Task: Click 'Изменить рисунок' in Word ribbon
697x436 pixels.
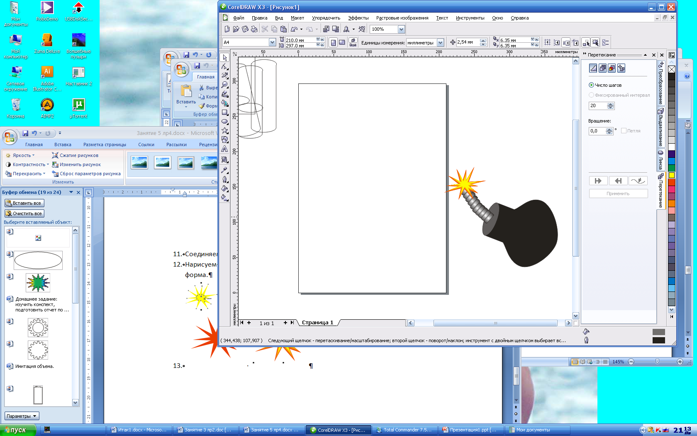Action: click(76, 164)
